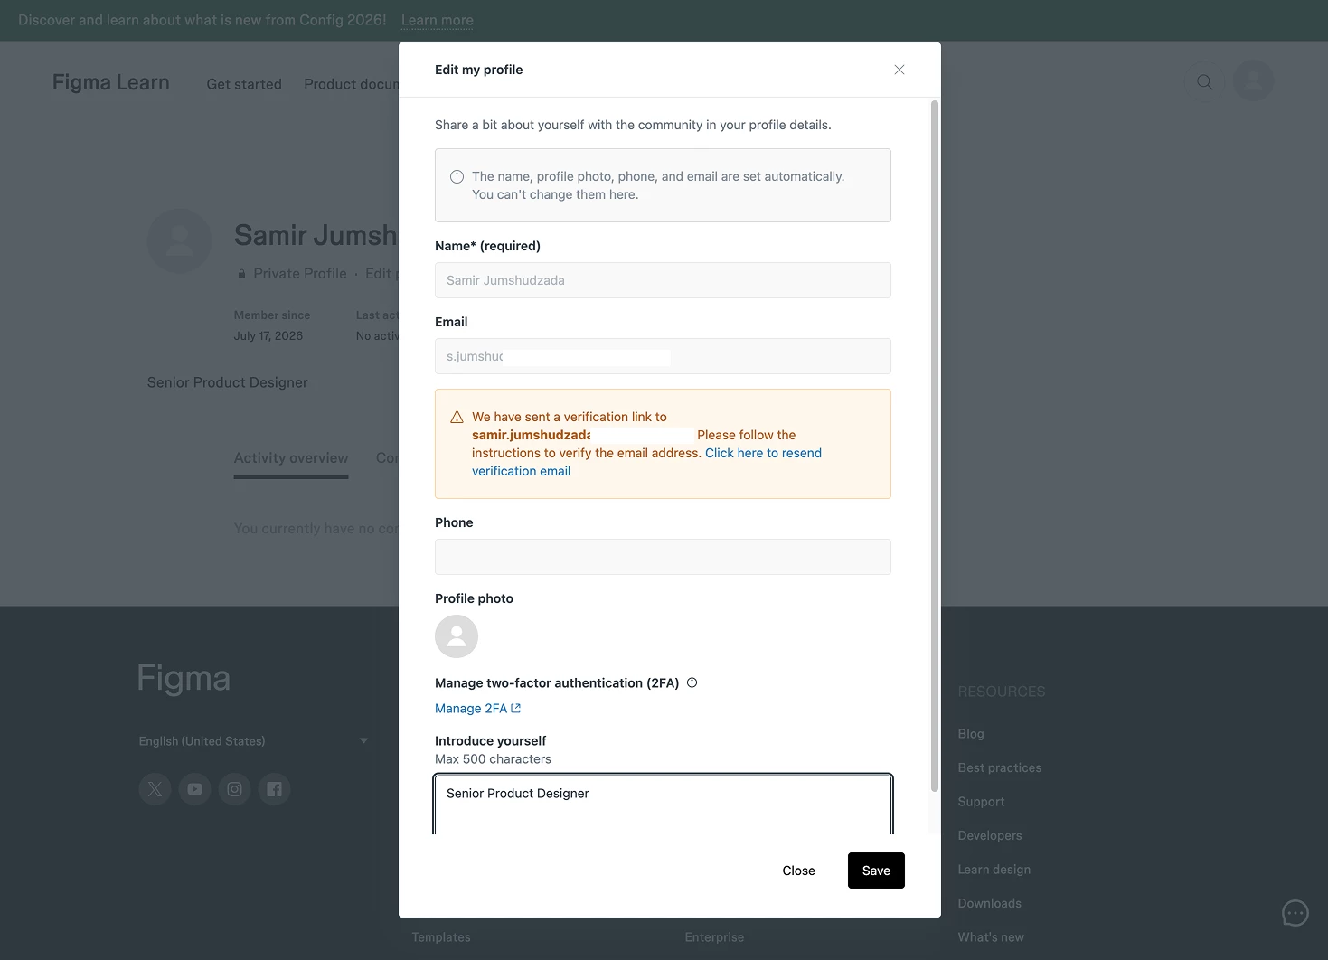
Task: Close the Edit my profile dialog with X
Action: [x=899, y=70]
